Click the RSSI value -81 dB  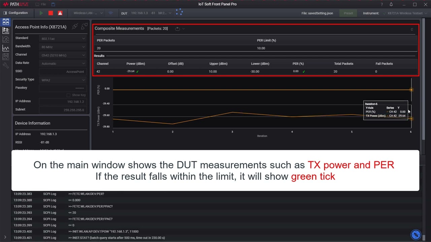point(45,142)
